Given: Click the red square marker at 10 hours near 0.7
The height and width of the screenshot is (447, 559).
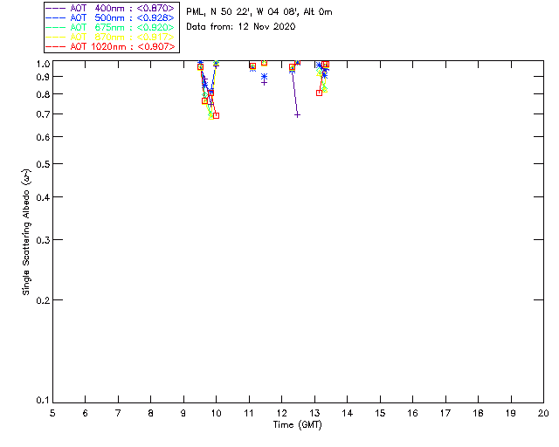Looking at the screenshot, I should click(216, 115).
